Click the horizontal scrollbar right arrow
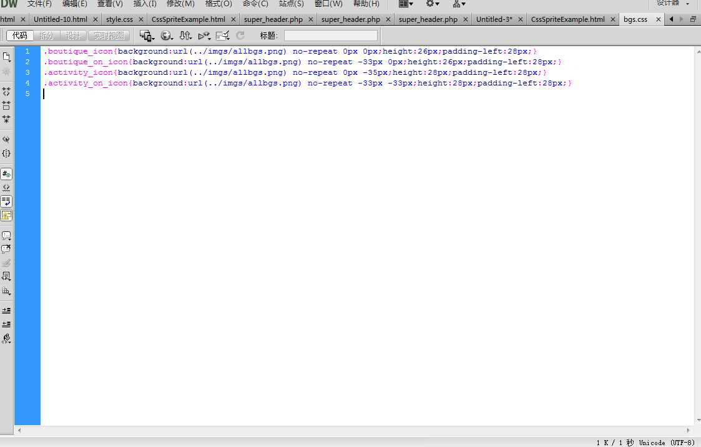Image resolution: width=701 pixels, height=447 pixels. (x=688, y=430)
